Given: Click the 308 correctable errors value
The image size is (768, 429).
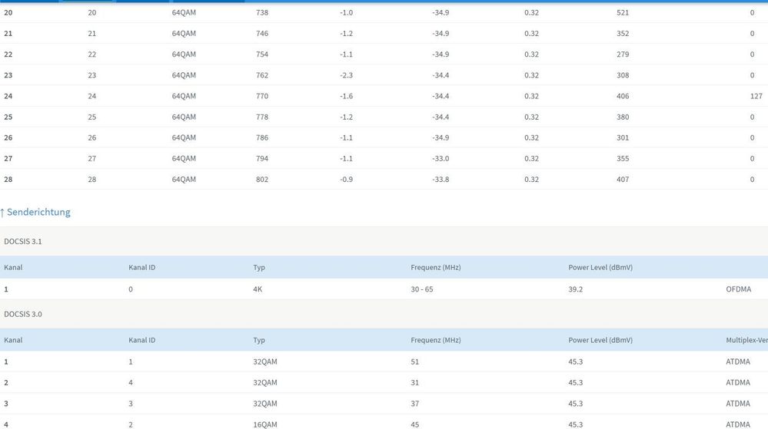Looking at the screenshot, I should coord(623,75).
